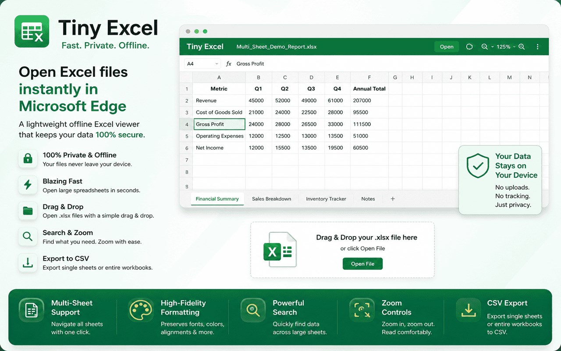Click the cell containing 61000
Image resolution: width=561 pixels, height=351 pixels.
[x=337, y=100]
